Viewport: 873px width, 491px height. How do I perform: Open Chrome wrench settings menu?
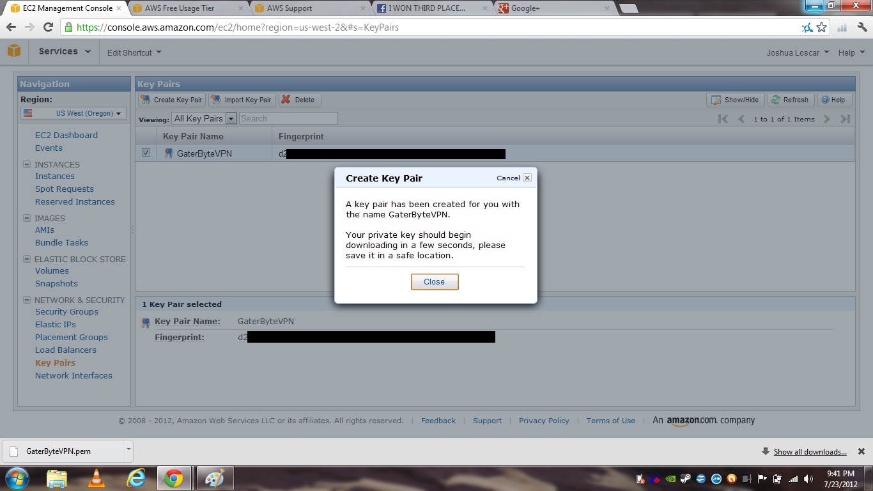tap(862, 27)
